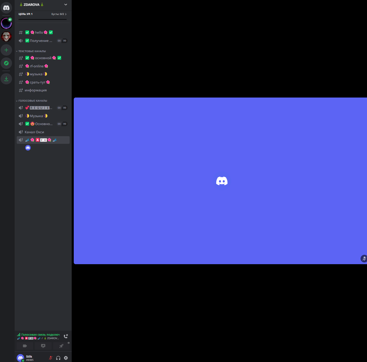Screen dimensions: 367x362
Task: Click the boost progress bar
Action: pyautogui.click(x=43, y=20)
